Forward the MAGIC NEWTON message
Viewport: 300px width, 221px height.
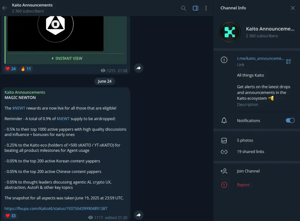click(x=139, y=215)
